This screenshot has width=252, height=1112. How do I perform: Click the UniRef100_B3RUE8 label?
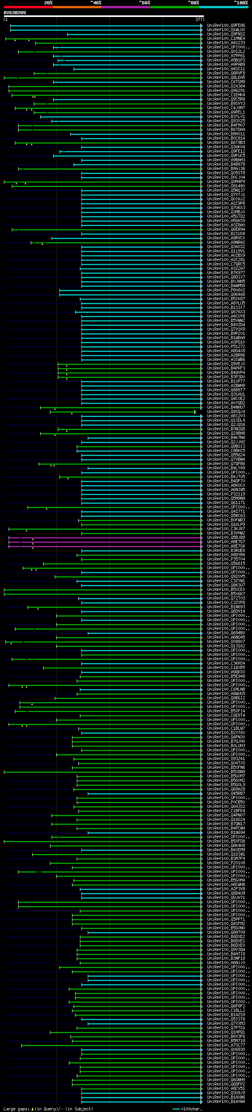(x=226, y=551)
